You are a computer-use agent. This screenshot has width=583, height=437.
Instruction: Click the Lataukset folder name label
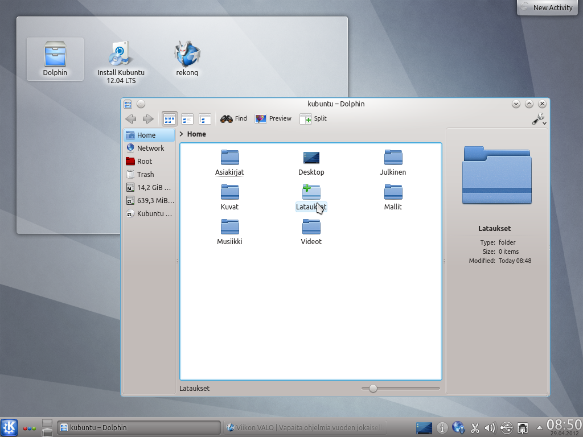311,207
